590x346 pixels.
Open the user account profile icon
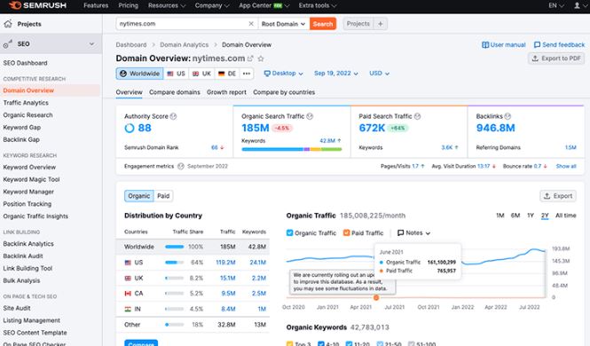pyautogui.click(x=577, y=5)
